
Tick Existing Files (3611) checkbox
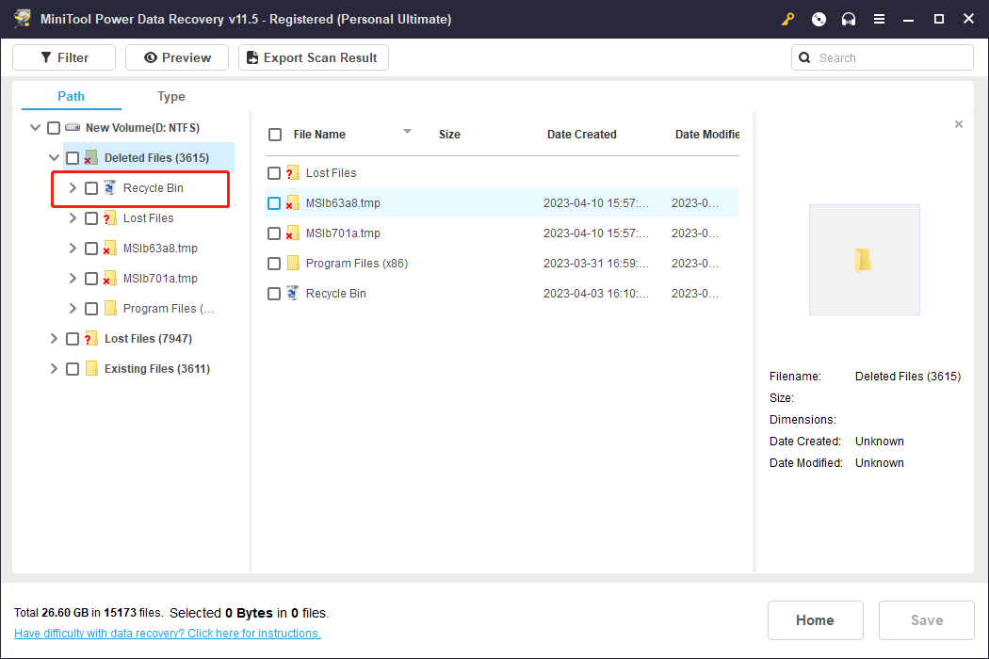click(73, 369)
